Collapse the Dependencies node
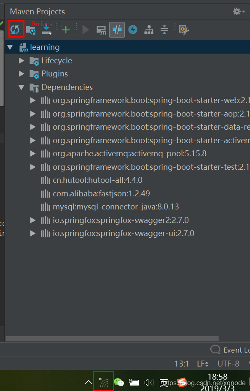Viewport: 250px width, 391px height. 22,87
